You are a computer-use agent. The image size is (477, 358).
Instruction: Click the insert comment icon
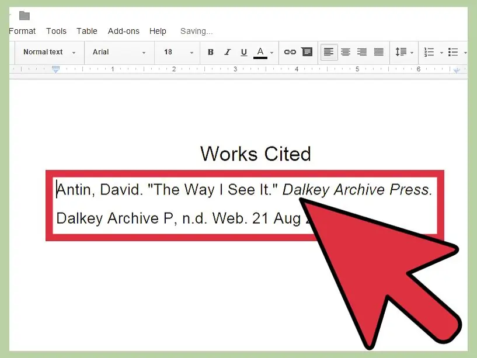pyautogui.click(x=307, y=52)
